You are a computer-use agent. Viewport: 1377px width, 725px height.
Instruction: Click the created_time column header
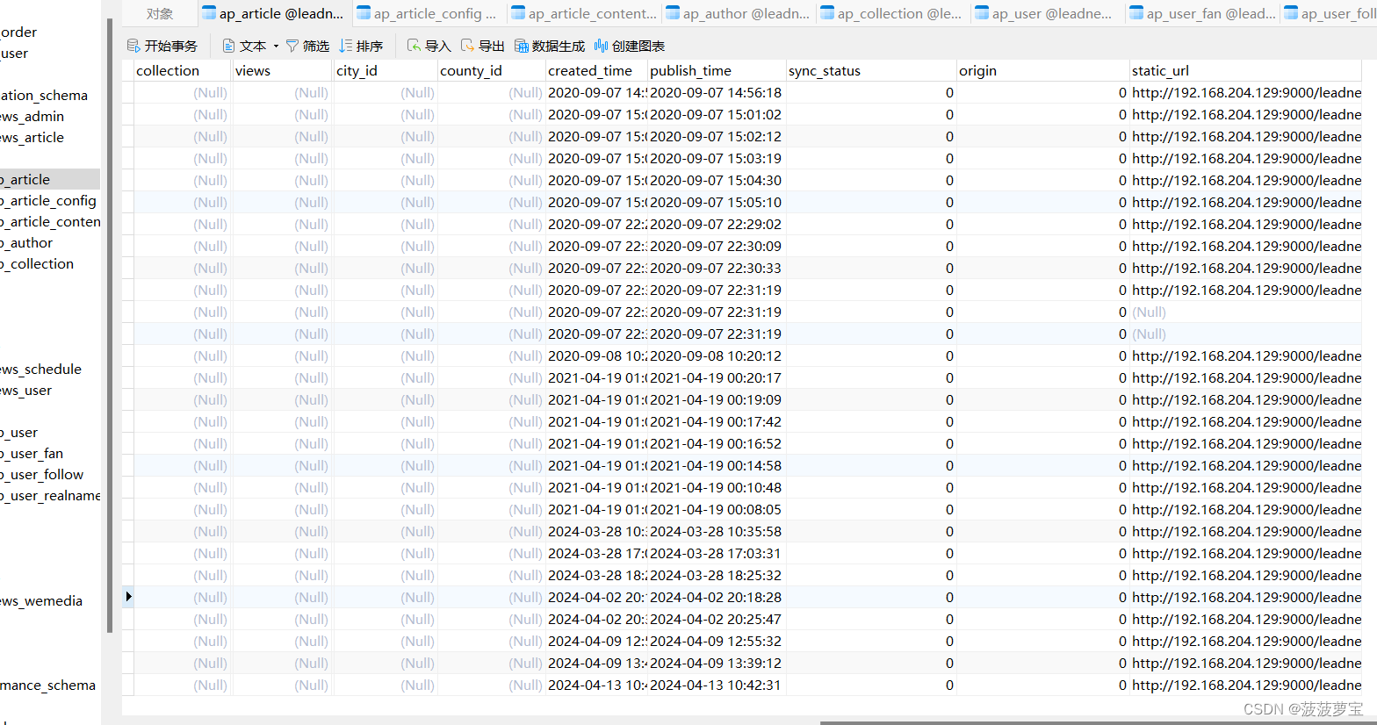coord(597,70)
